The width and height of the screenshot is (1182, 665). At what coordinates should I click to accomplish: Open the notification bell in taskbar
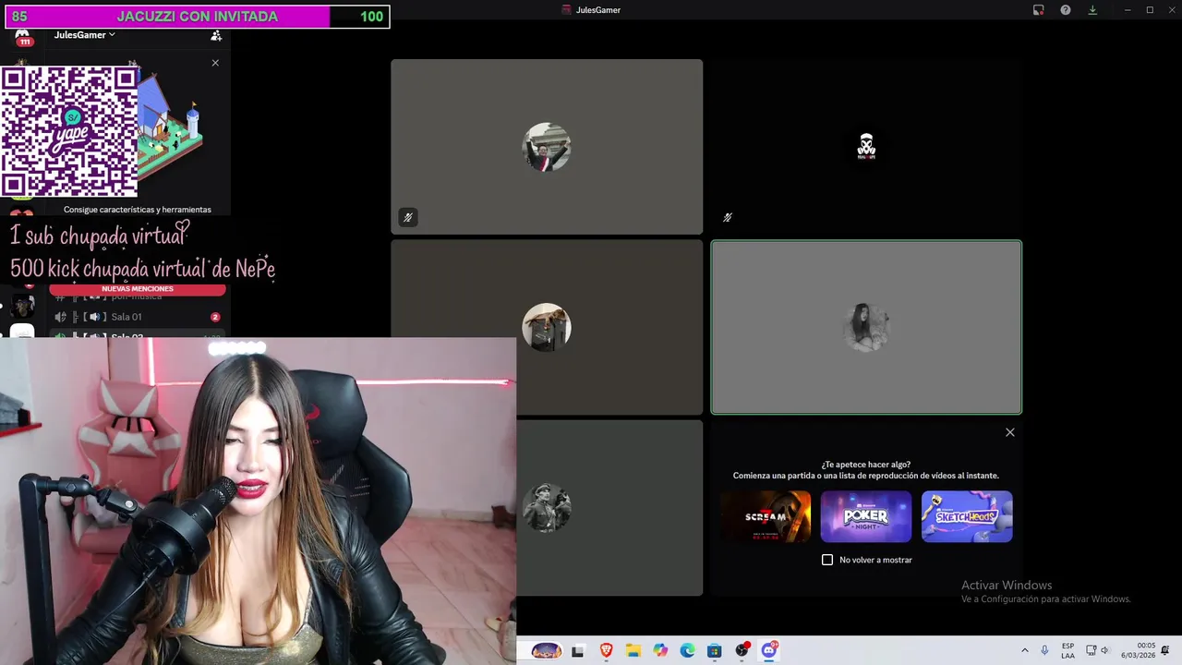click(x=1165, y=651)
